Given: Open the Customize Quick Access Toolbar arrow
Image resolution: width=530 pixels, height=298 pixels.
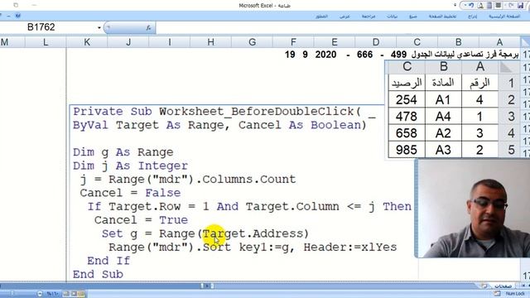Looking at the screenshot, I should [455, 6].
